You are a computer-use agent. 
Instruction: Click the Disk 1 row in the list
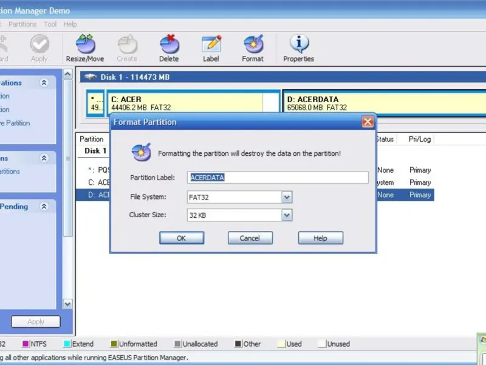[95, 151]
